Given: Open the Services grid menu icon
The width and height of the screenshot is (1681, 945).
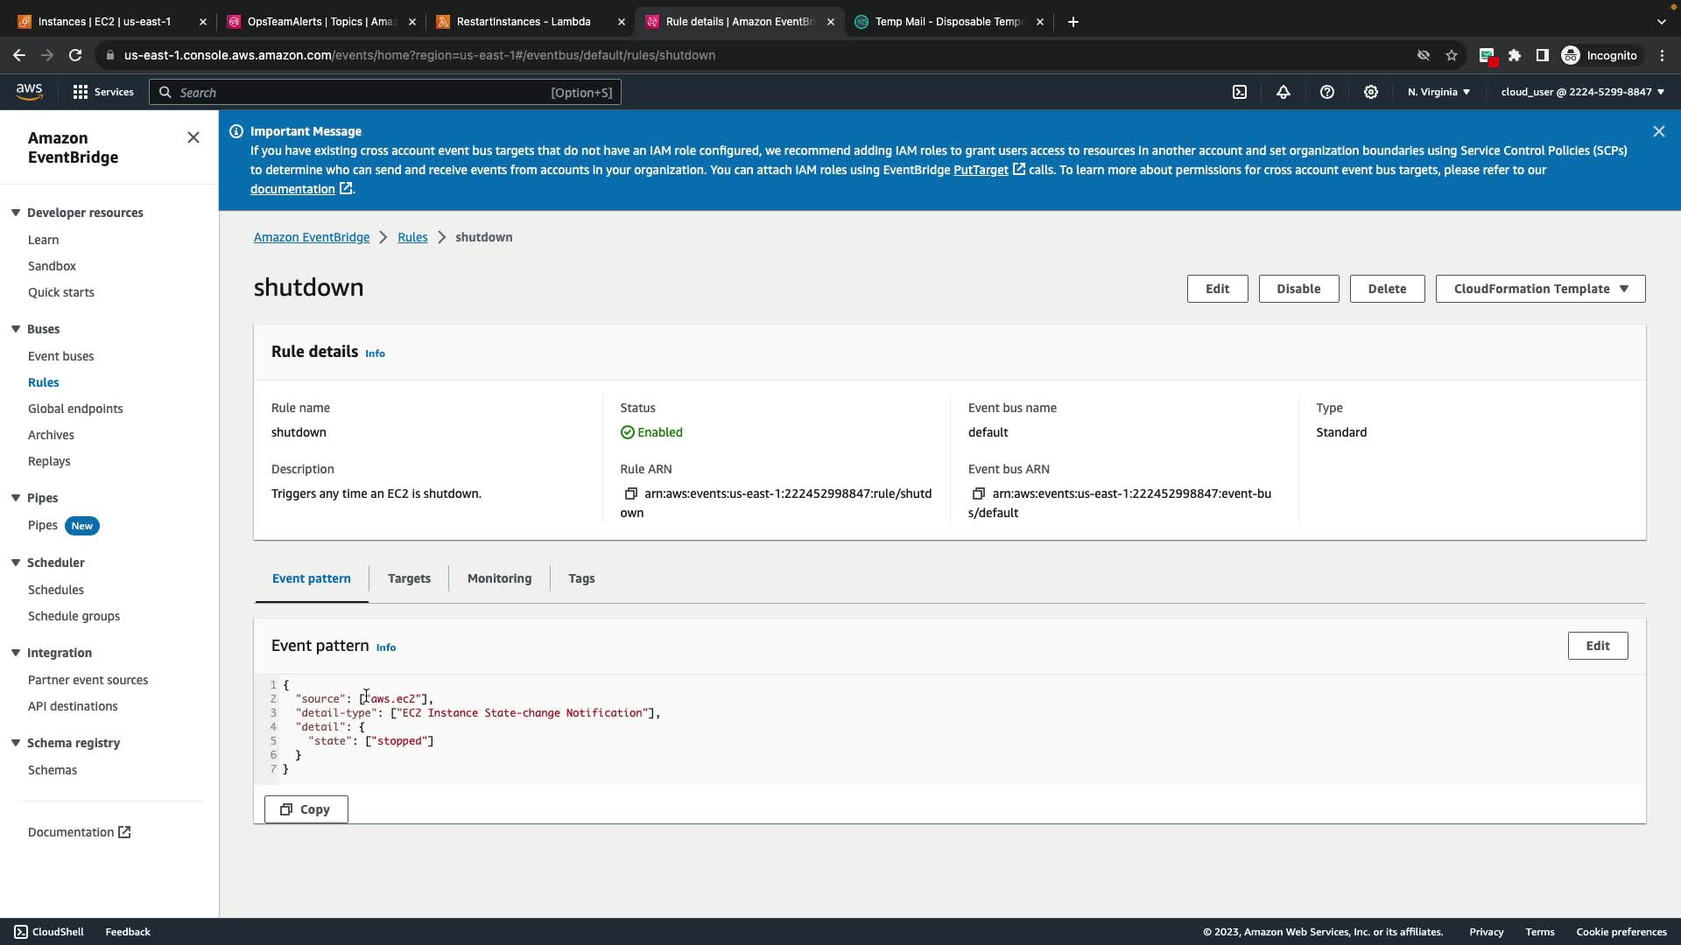Looking at the screenshot, I should click(81, 92).
